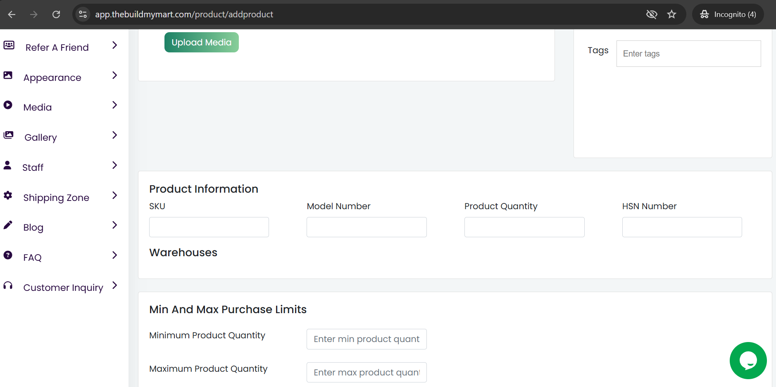Expand the Blog menu chevron

[x=115, y=225]
